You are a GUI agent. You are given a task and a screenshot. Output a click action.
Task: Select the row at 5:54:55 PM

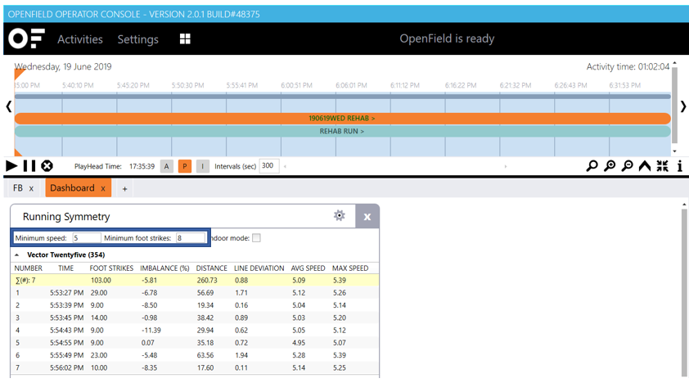(195, 343)
